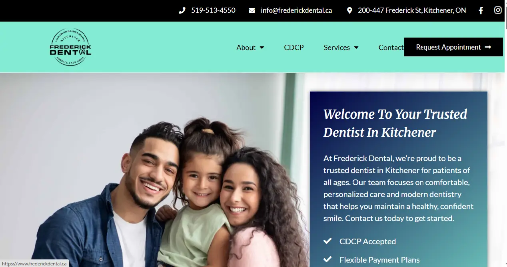Click the checkmark beside Flexible Payment Plans
Viewport: 507px width, 267px height.
coord(327,260)
